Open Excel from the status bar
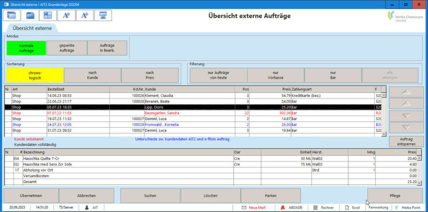Screen dimensions: 428x212 [352, 208]
